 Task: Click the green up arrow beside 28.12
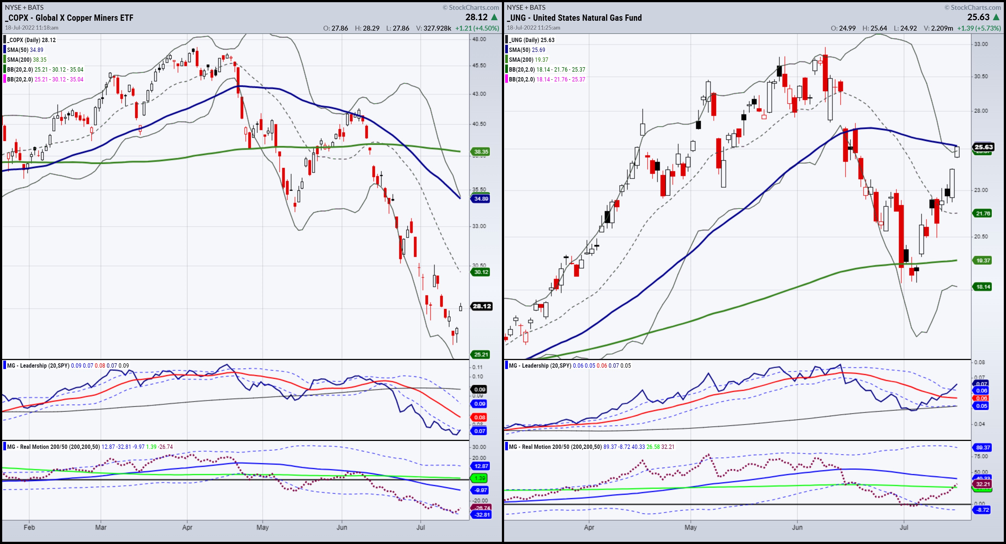tap(495, 17)
